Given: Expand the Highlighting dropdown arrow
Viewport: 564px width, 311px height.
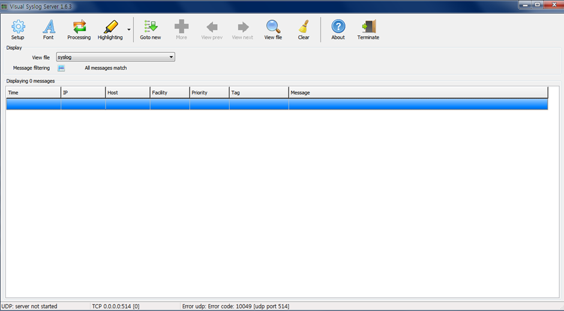Looking at the screenshot, I should [x=129, y=29].
